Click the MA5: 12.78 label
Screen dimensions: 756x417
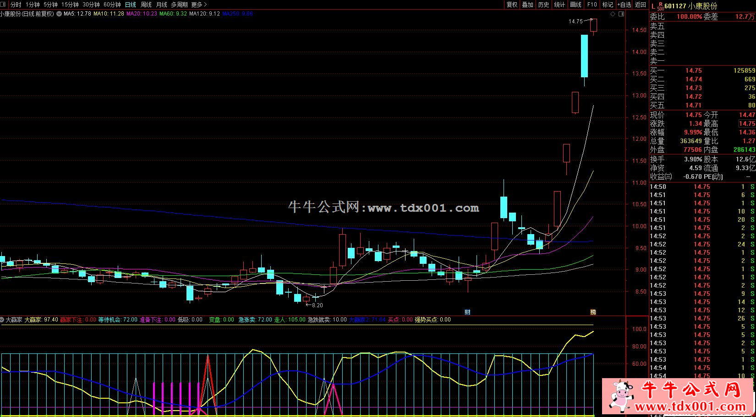[x=77, y=14]
